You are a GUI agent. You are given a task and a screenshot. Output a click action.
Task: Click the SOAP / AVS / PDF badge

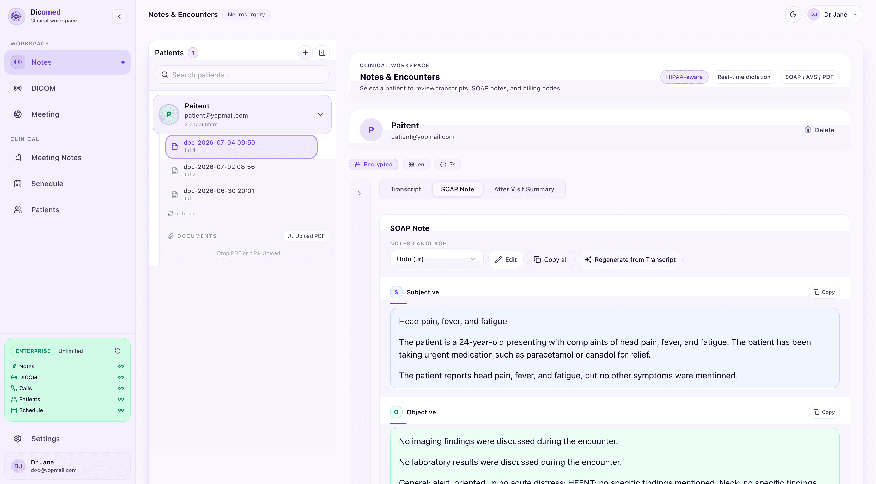click(809, 77)
